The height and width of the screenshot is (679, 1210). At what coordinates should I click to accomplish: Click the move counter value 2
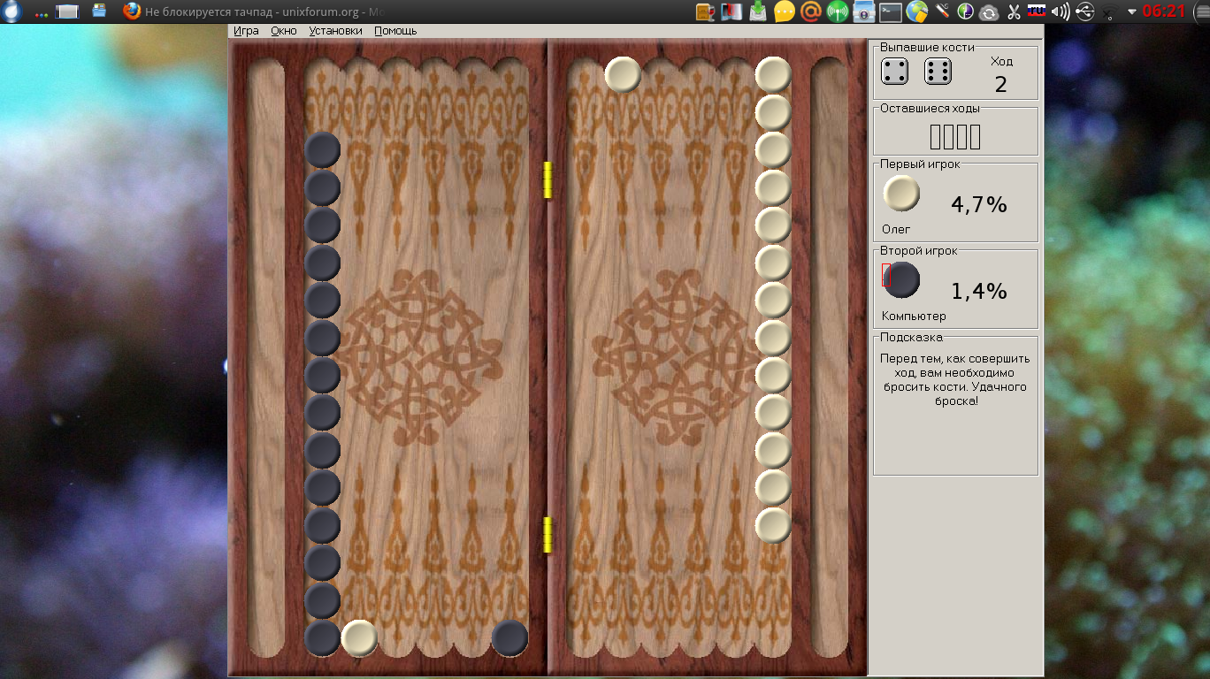pos(1001,85)
